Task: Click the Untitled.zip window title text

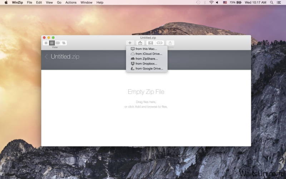Action: point(148,38)
